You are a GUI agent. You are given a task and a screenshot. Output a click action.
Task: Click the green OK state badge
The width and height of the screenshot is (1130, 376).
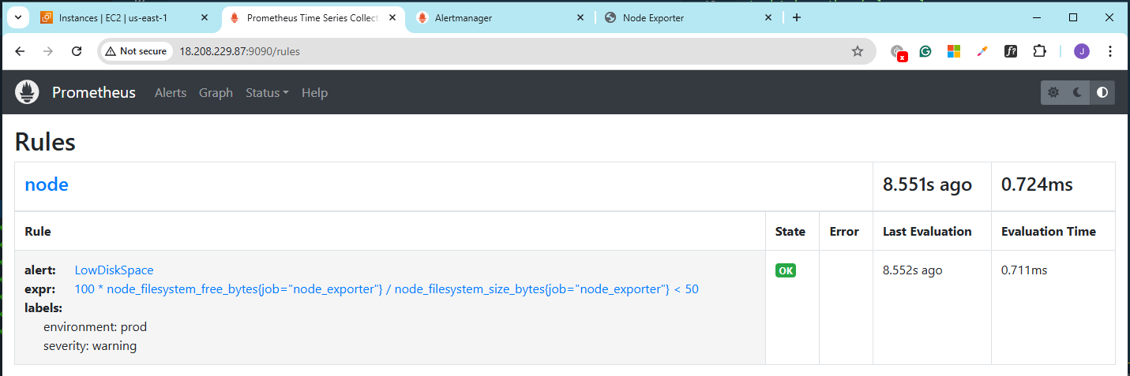[x=786, y=270]
